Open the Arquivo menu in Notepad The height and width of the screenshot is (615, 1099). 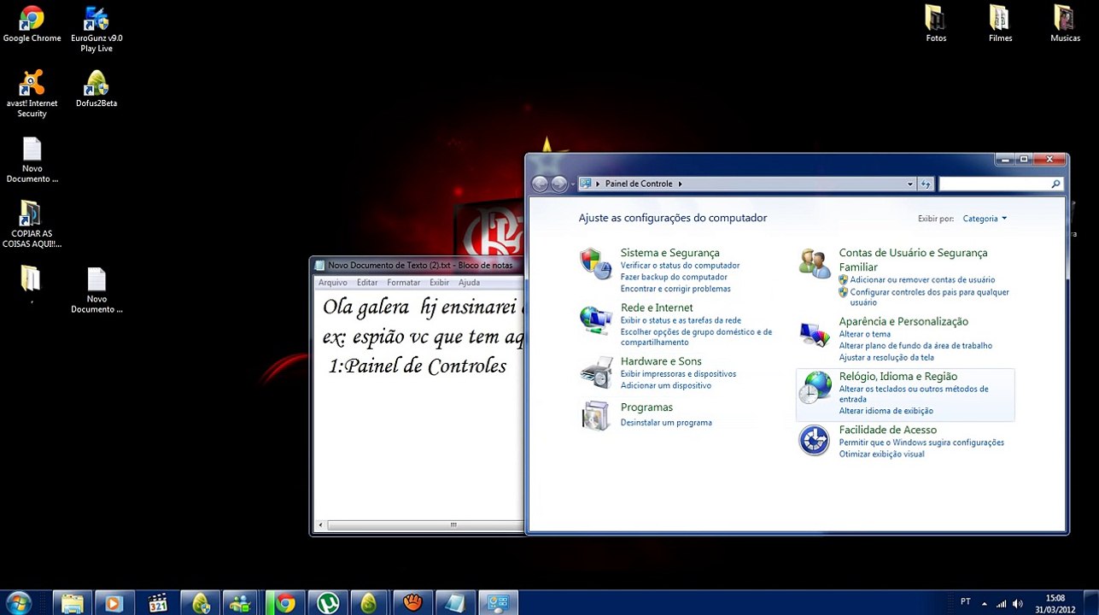pos(333,283)
